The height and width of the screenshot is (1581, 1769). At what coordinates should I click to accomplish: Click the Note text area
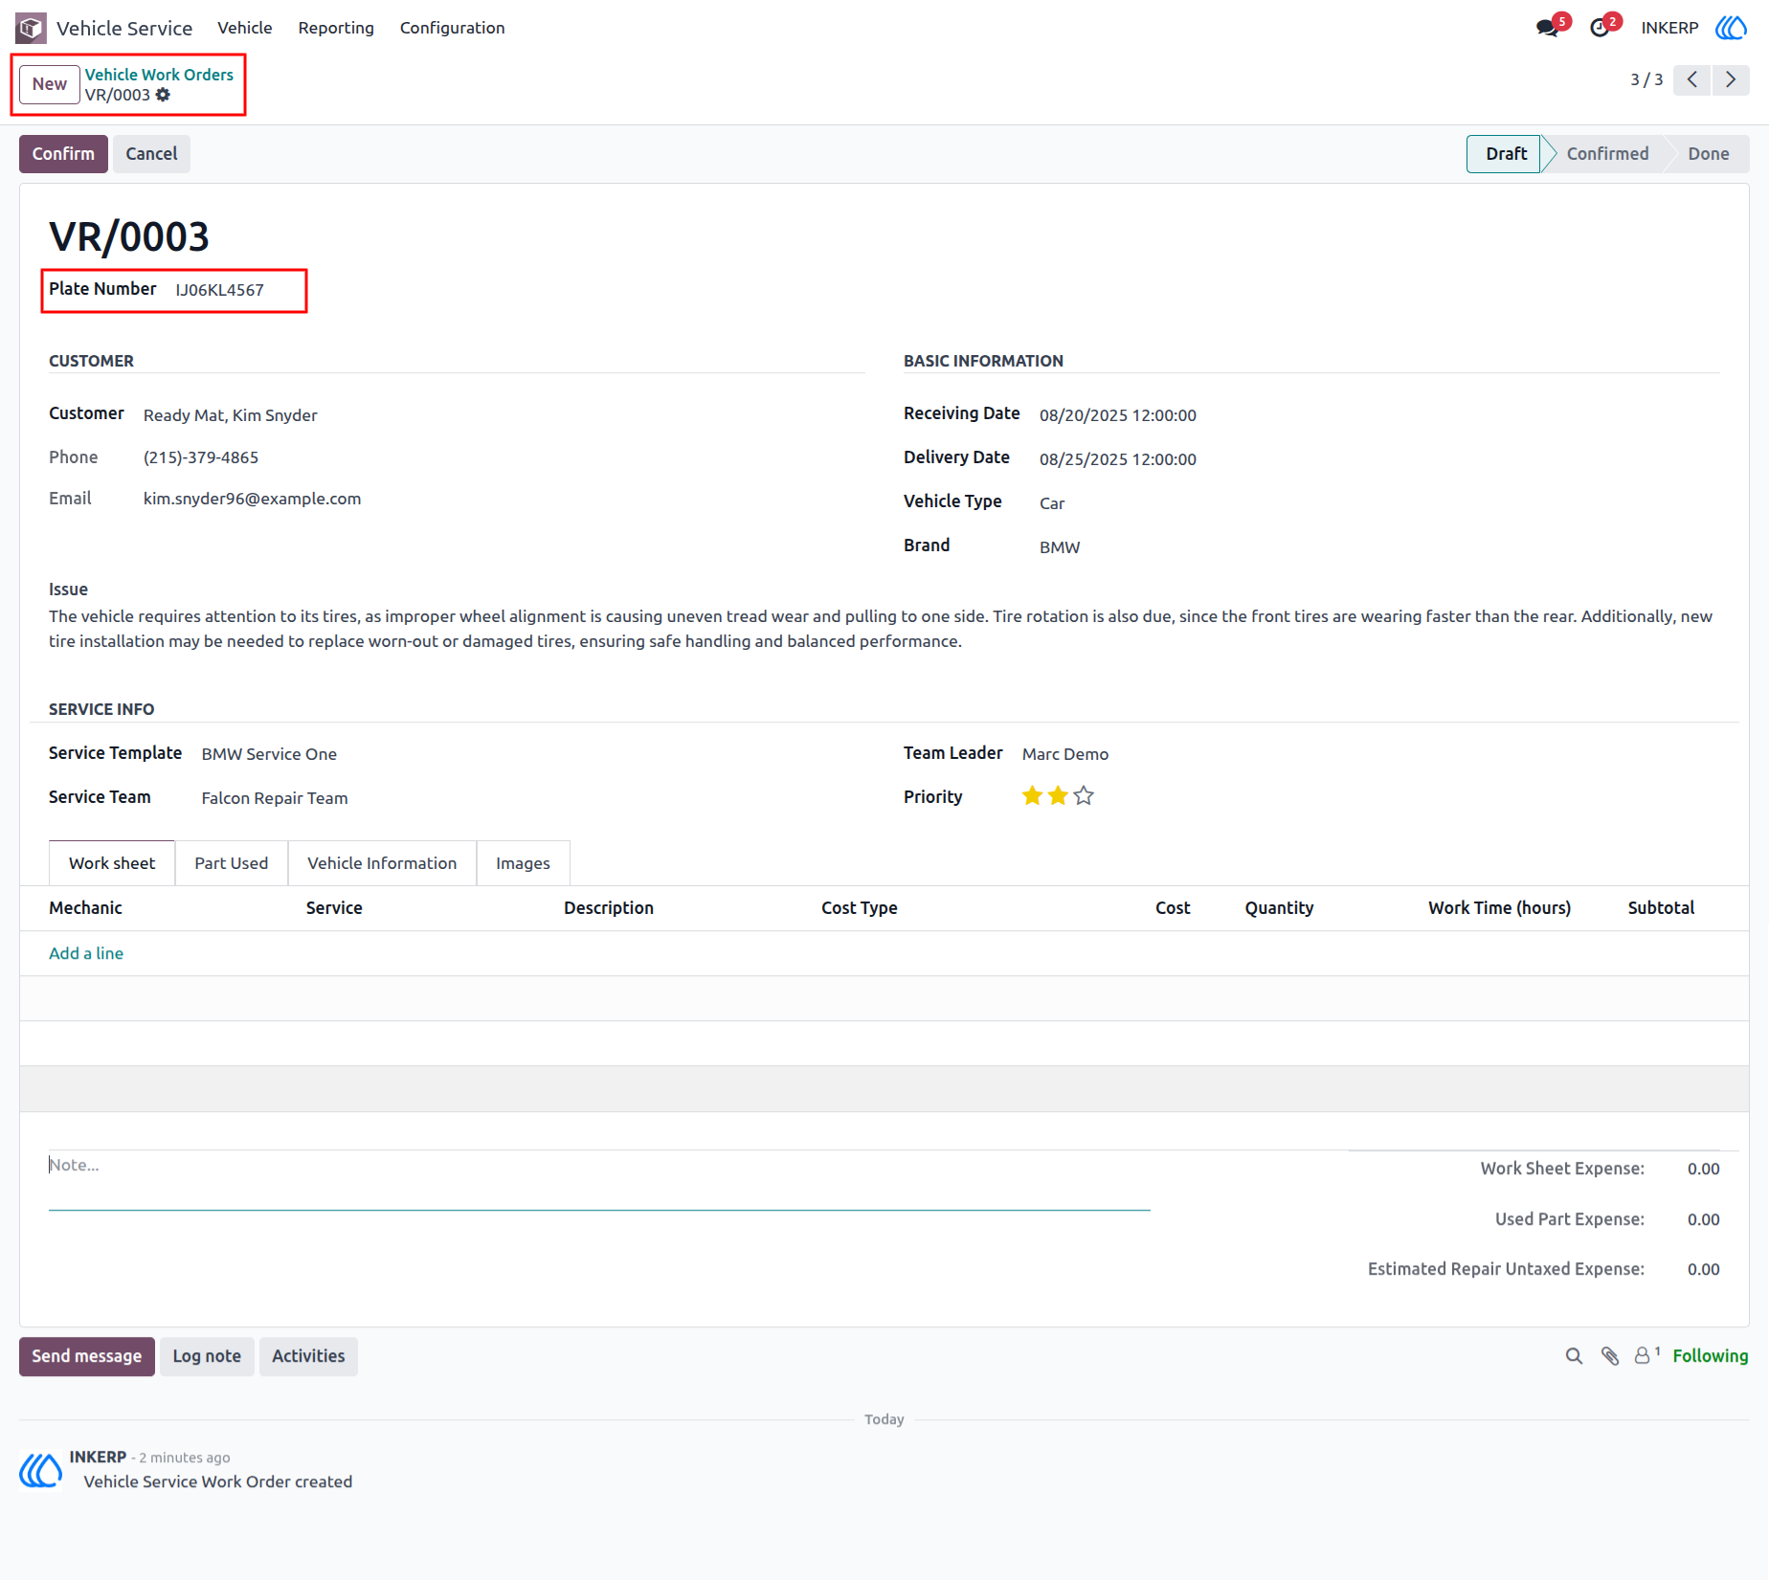[x=599, y=1179]
